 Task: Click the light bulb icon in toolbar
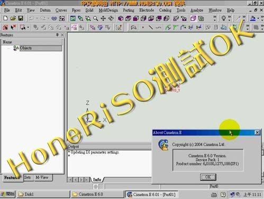tap(223, 18)
